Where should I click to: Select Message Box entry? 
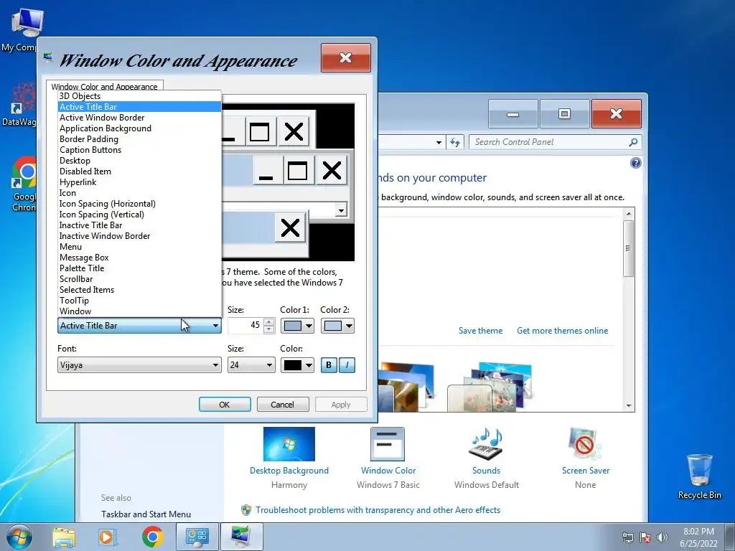[x=139, y=258]
